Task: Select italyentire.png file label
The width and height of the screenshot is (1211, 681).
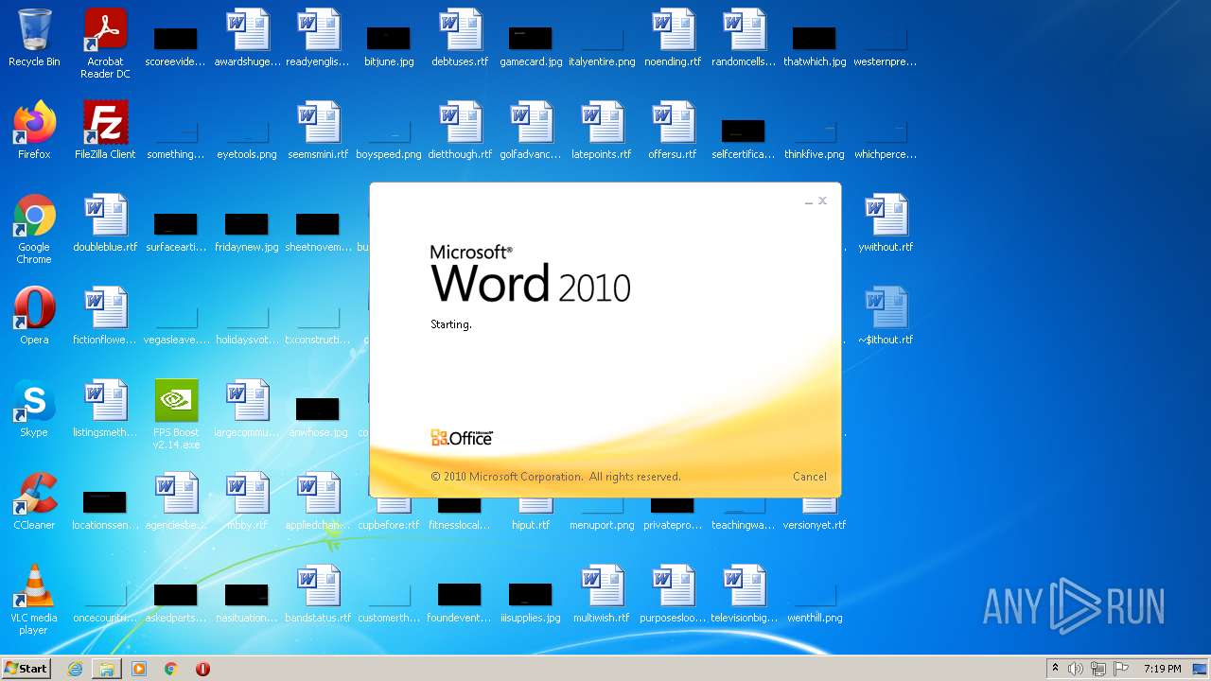Action: [602, 61]
